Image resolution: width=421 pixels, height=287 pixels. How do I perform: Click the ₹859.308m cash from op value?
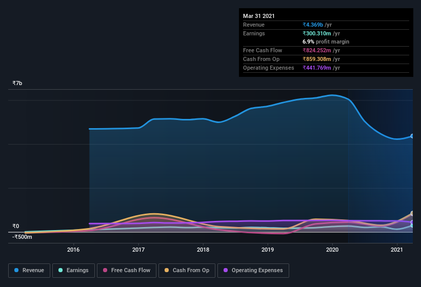tap(317, 59)
